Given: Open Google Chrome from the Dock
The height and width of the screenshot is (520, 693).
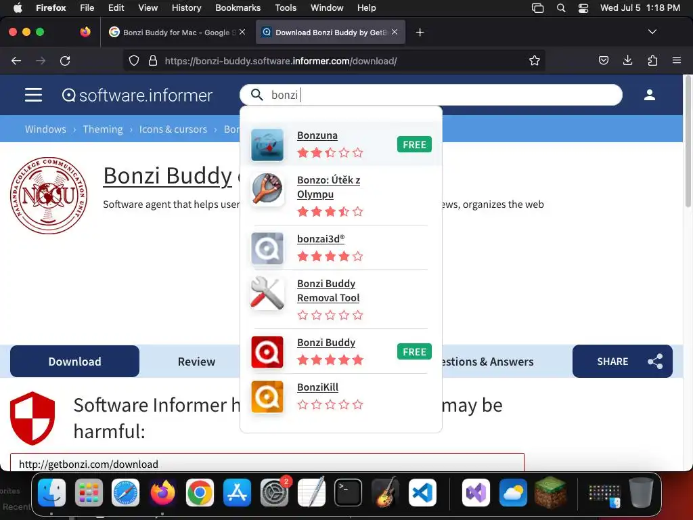Looking at the screenshot, I should coord(200,493).
